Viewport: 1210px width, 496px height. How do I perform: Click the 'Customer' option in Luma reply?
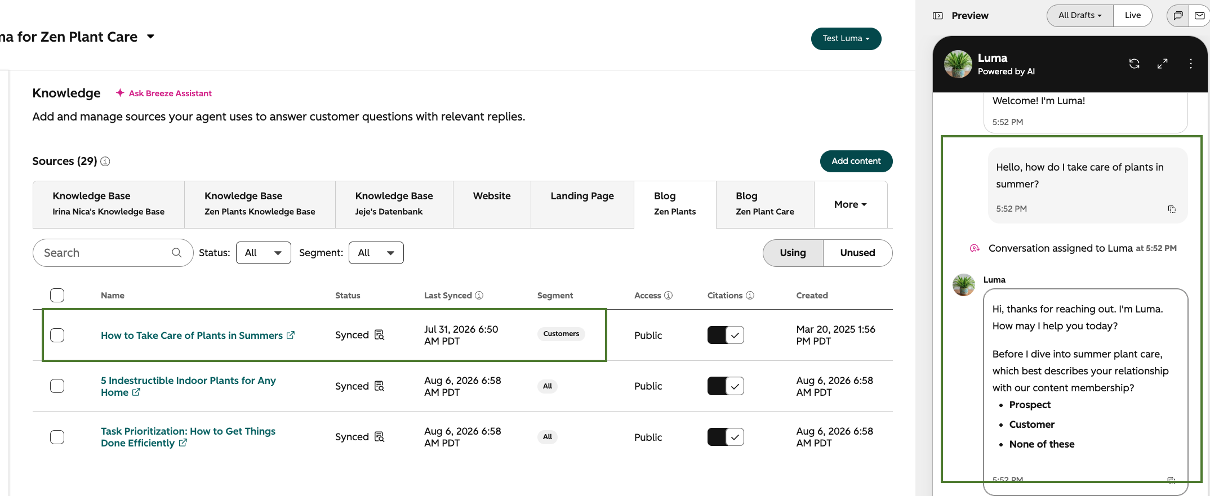(1032, 424)
